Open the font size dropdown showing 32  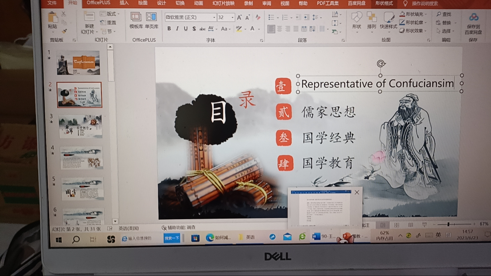[232, 17]
